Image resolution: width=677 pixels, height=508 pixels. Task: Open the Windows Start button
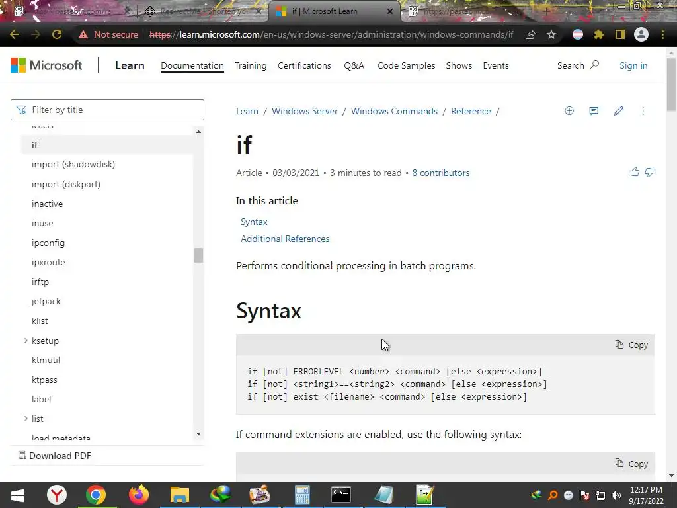click(x=17, y=495)
